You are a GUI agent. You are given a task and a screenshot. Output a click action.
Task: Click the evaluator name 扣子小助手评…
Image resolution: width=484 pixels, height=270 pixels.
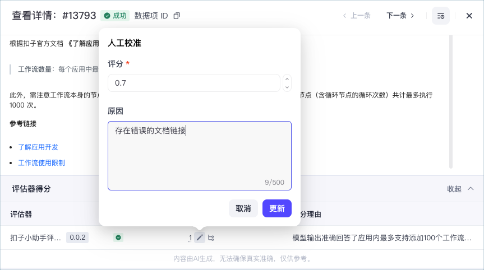click(35, 238)
